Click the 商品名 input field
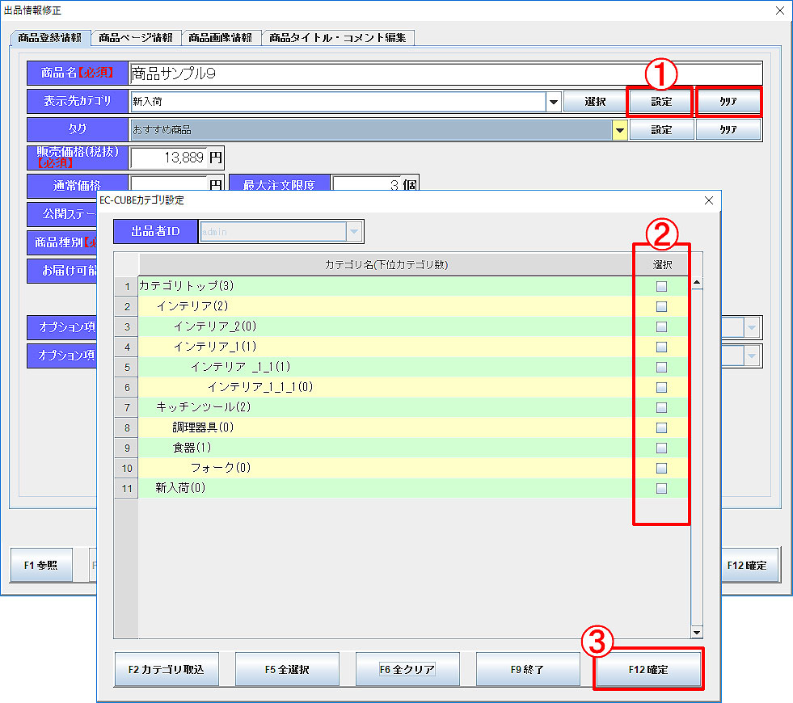 (445, 74)
